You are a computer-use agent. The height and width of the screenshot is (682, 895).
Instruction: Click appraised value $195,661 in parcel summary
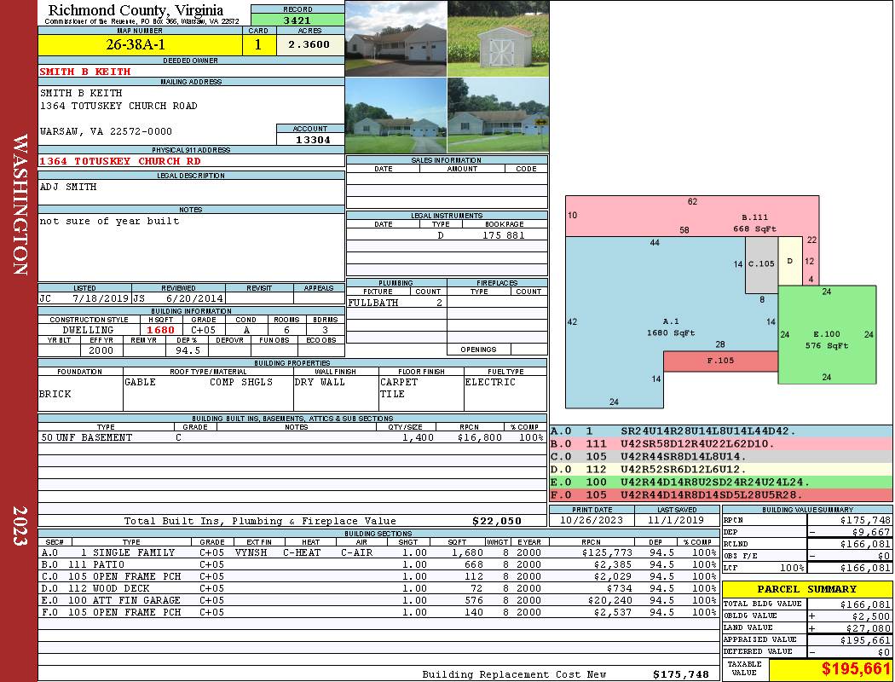[x=865, y=640]
